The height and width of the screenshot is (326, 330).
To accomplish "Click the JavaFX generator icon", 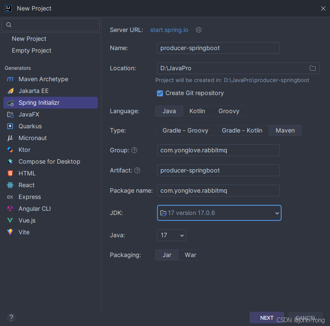I will (10, 114).
